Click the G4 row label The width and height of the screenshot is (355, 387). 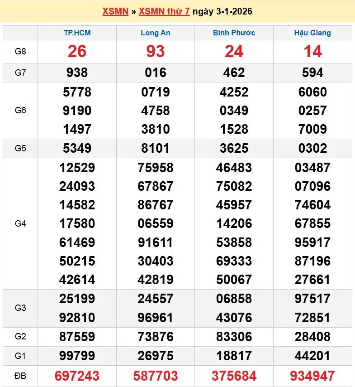point(20,223)
